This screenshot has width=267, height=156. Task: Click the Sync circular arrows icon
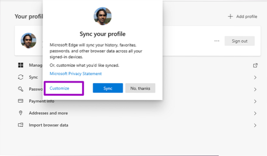[21, 77]
